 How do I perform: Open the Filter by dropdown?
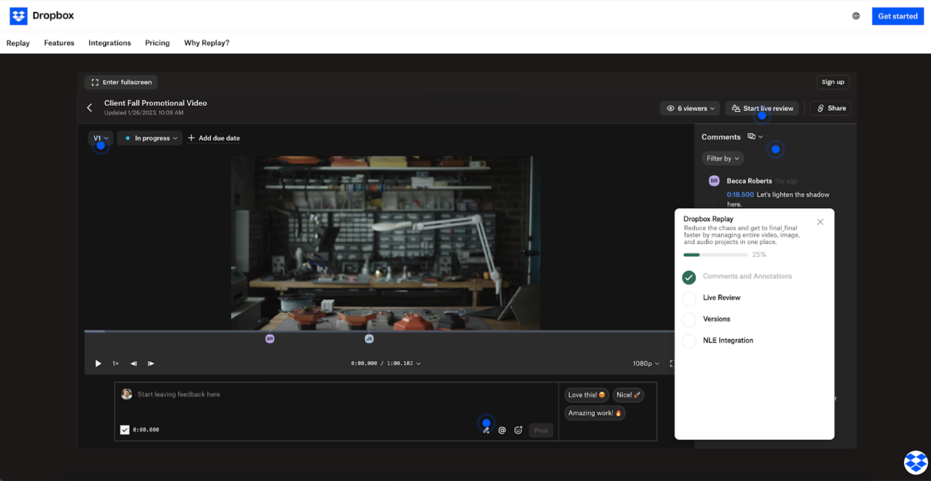722,158
